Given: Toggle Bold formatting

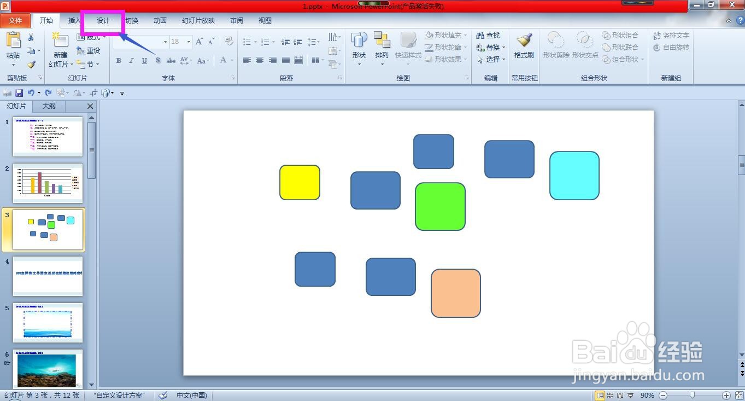Looking at the screenshot, I should [x=118, y=61].
